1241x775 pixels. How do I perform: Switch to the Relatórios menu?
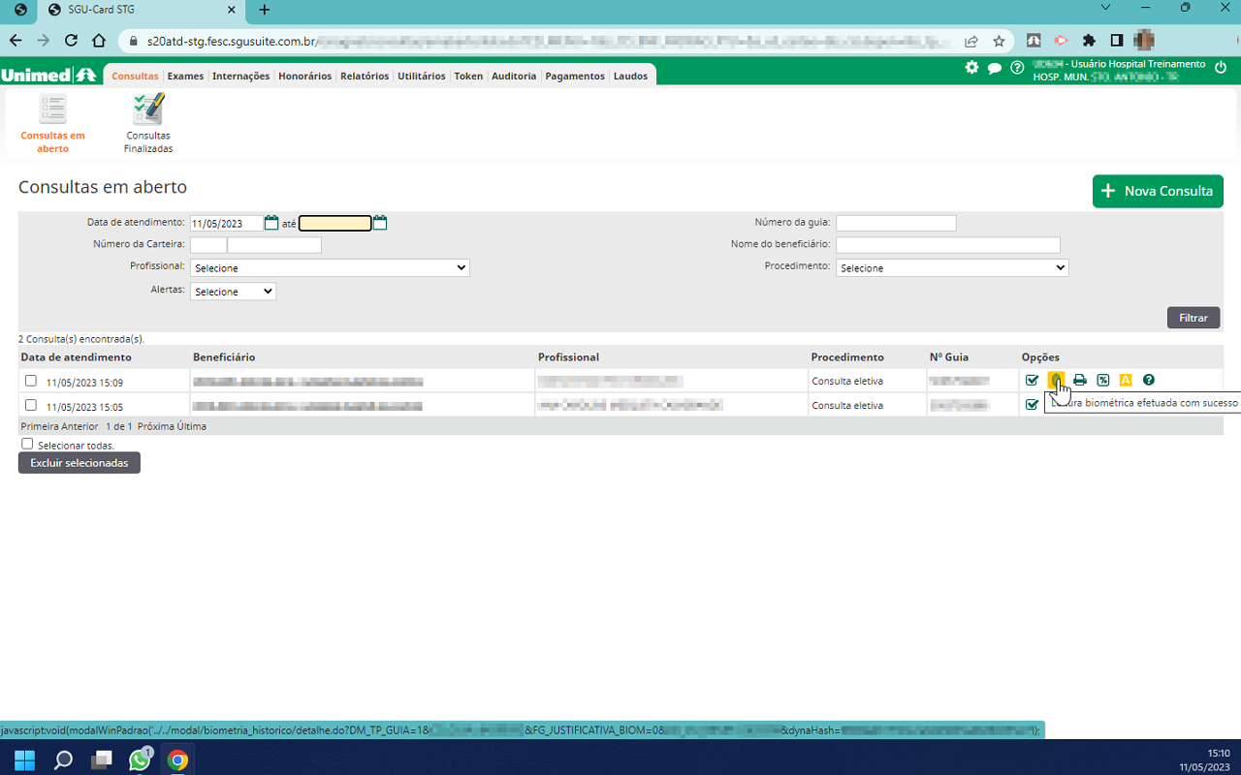[x=365, y=76]
